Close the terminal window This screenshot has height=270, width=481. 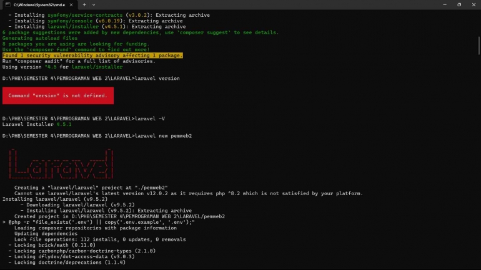click(474, 5)
